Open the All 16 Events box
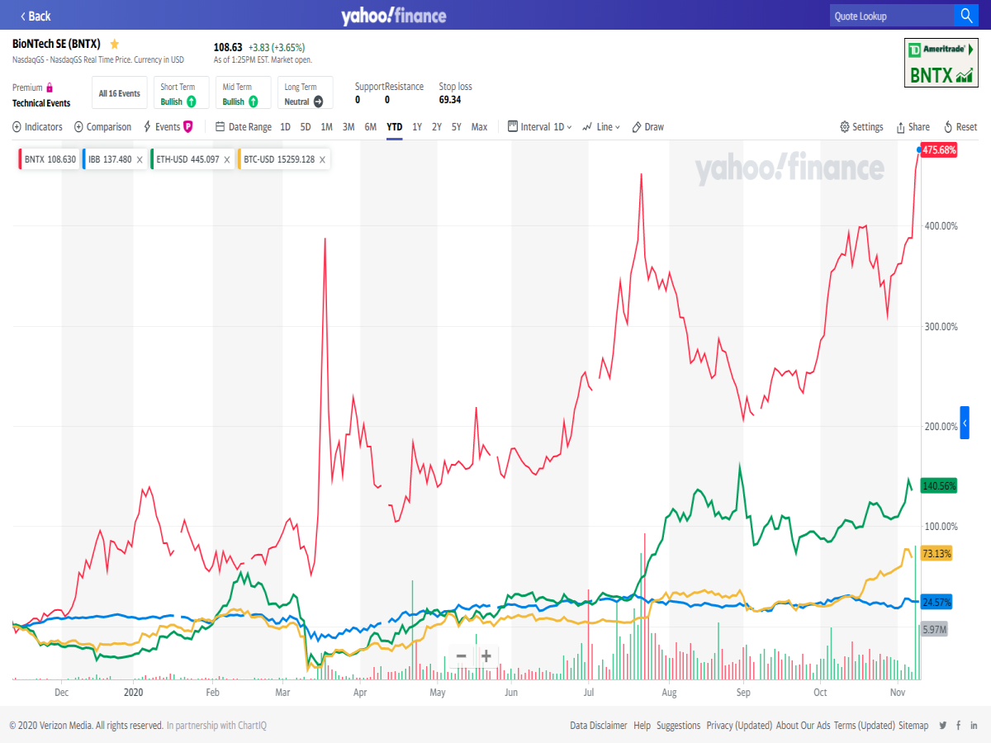 [119, 93]
